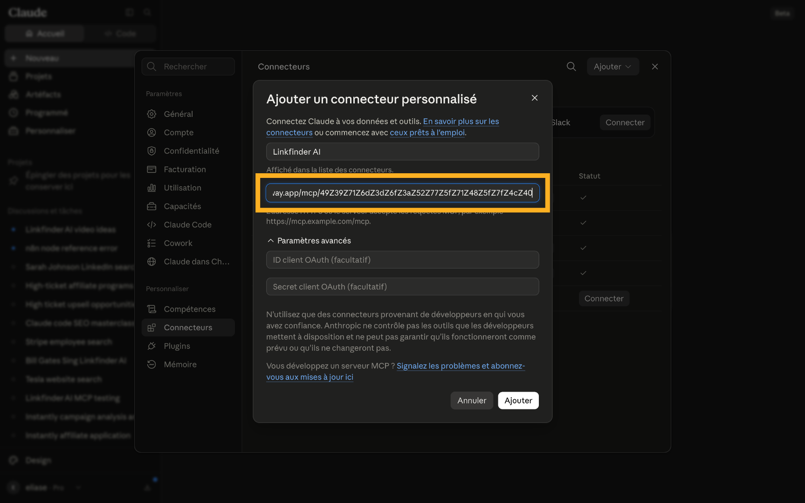The image size is (805, 503).
Task: Click the Cowork checklist icon
Action: click(x=151, y=243)
